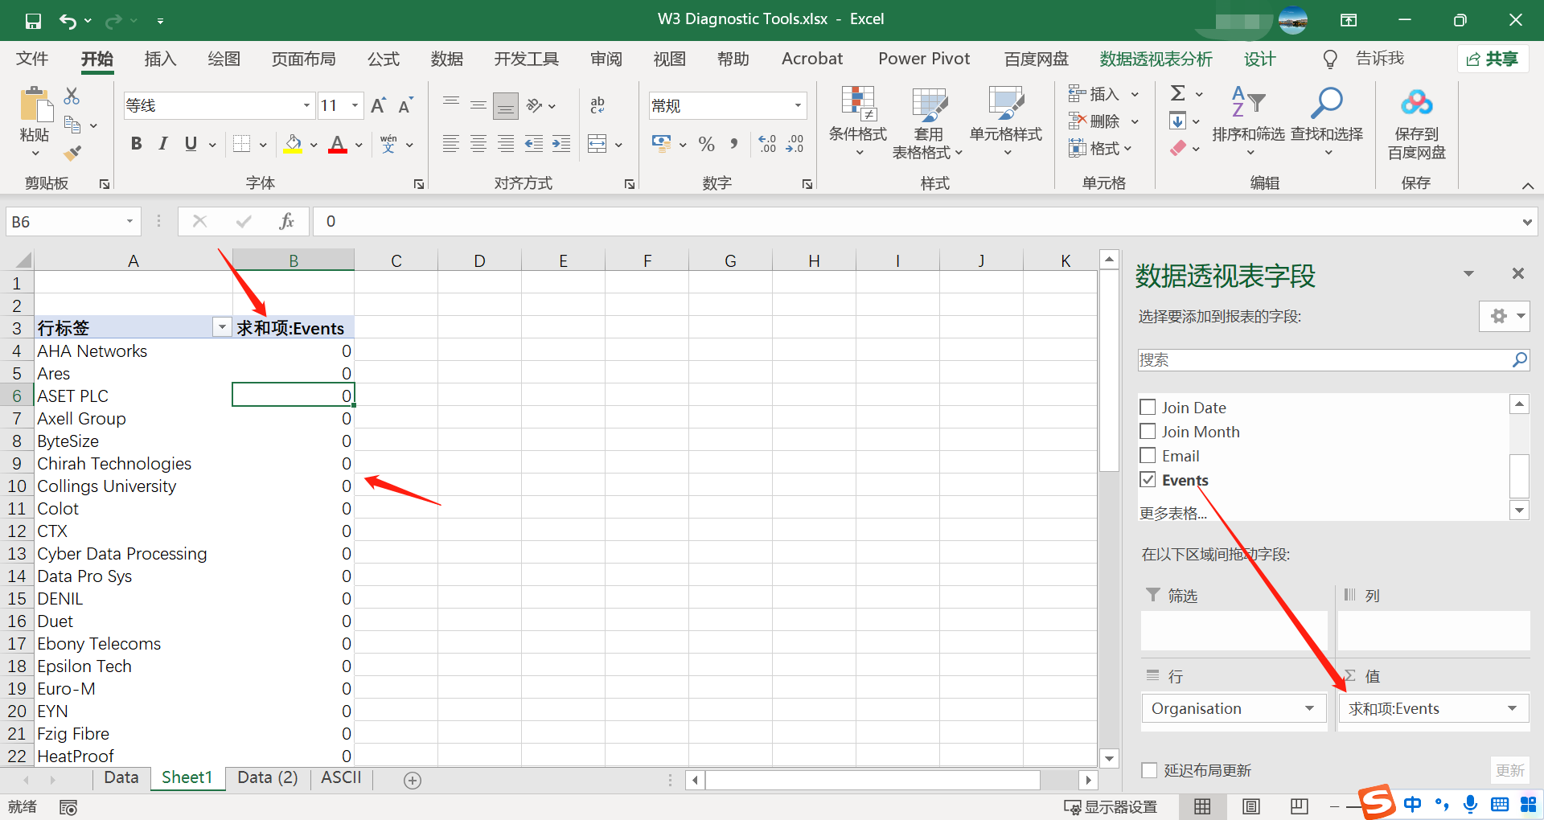Click the 告诉我 Tell Me box
This screenshot has width=1544, height=820.
coord(1364,59)
